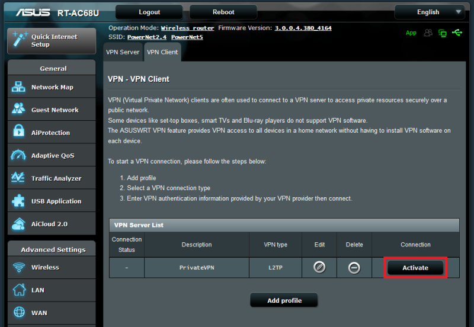Open Wireless settings menu label

point(45,267)
